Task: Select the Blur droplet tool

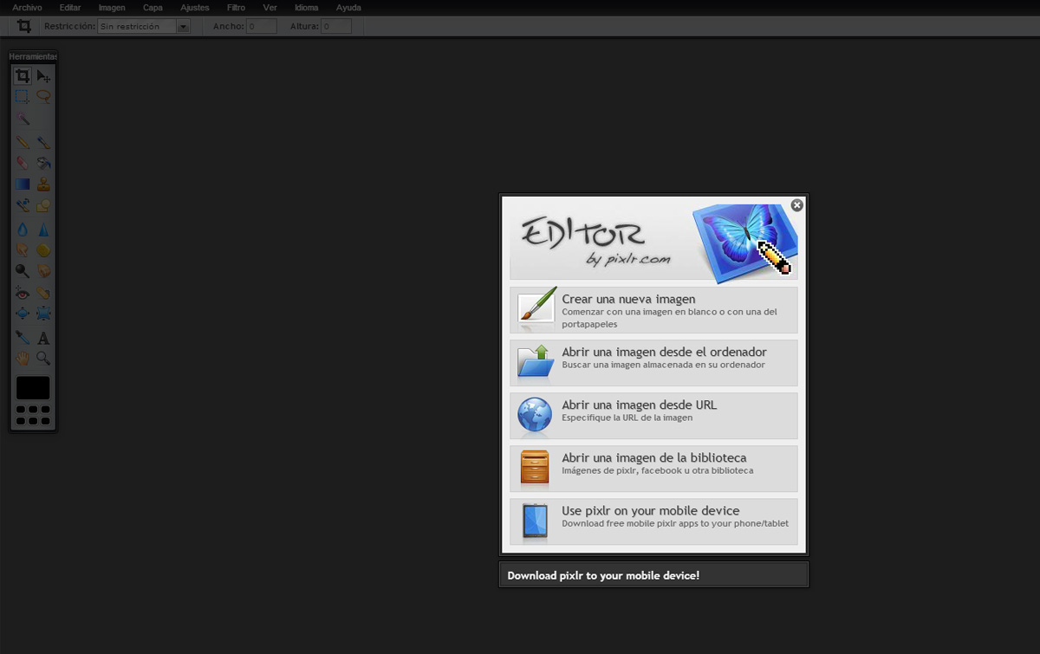Action: (x=23, y=230)
